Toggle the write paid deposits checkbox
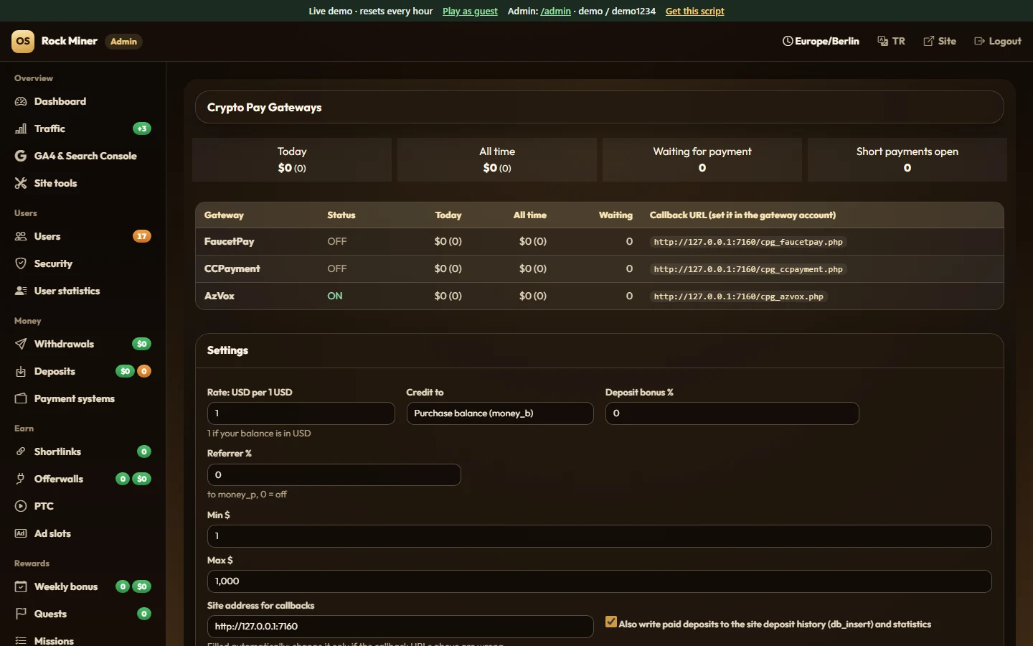The image size is (1033, 646). pos(611,622)
